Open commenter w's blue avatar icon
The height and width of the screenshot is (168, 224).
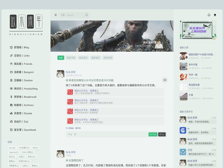[x=183, y=130]
